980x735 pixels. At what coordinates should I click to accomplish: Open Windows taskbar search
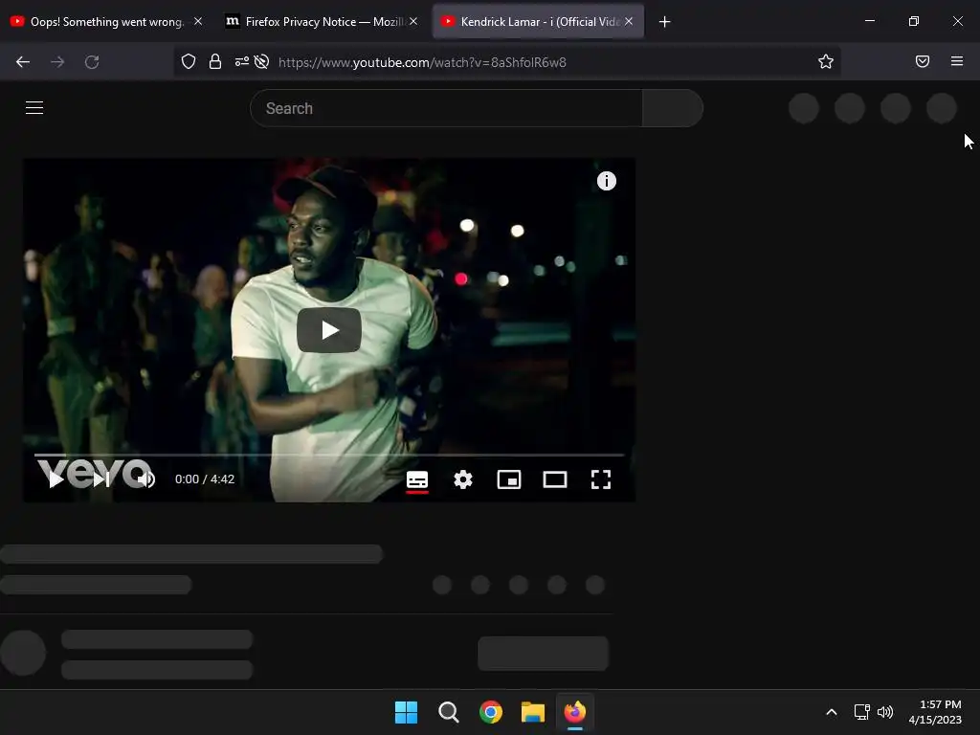click(x=448, y=712)
